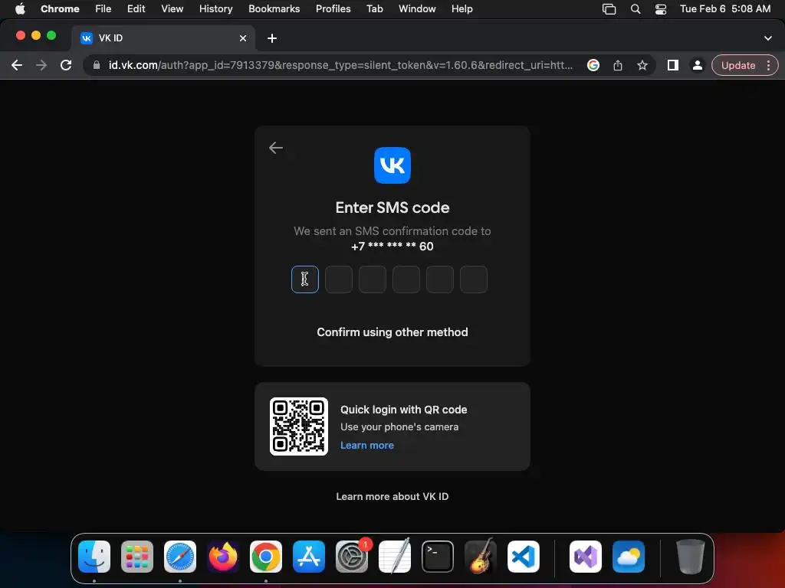Open Spotlight search in the menu bar
This screenshot has width=785, height=588.
pos(636,9)
